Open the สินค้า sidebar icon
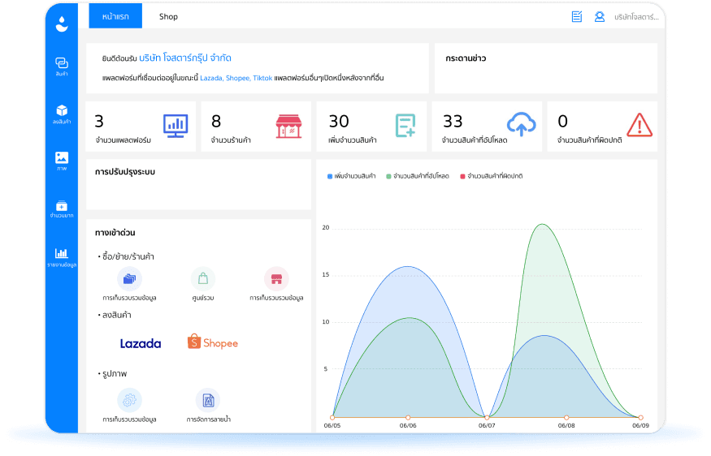This screenshot has width=711, height=456. pos(62,66)
